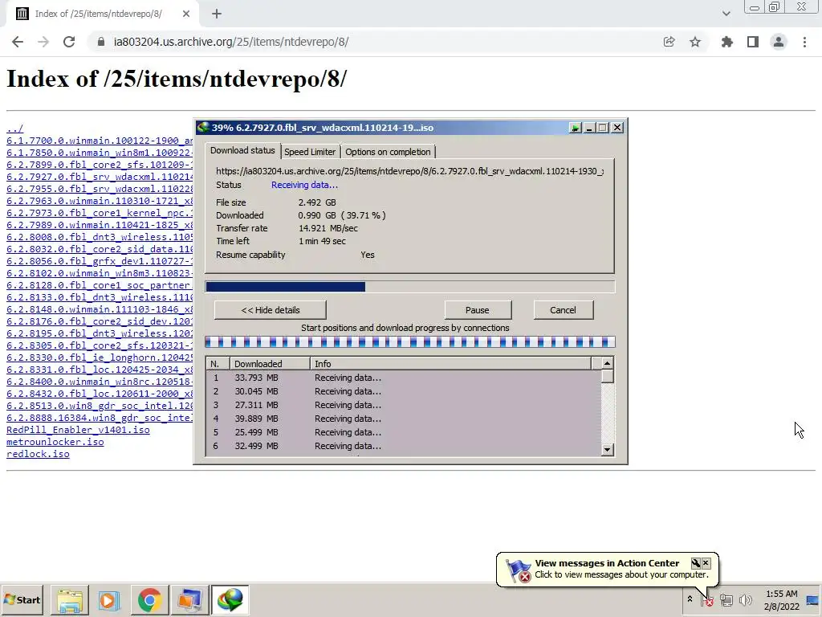The height and width of the screenshot is (617, 822).
Task: Open the Chrome tab search chevron
Action: click(726, 14)
